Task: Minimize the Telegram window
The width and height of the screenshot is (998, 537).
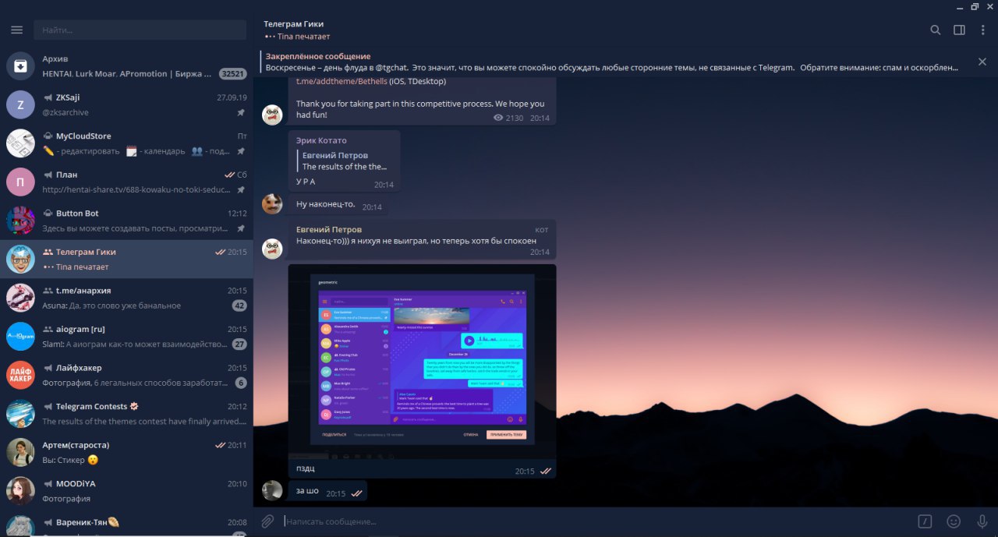Action: 959,6
